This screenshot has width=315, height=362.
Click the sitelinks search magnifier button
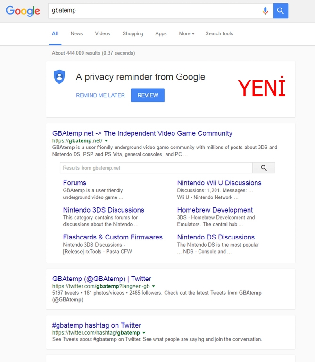pos(264,168)
